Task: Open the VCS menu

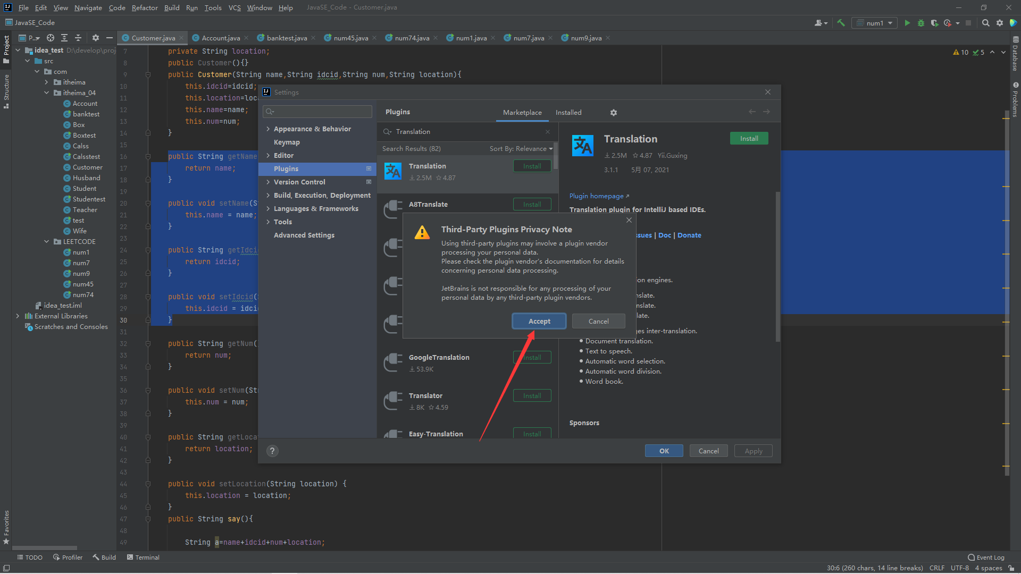Action: (x=235, y=7)
